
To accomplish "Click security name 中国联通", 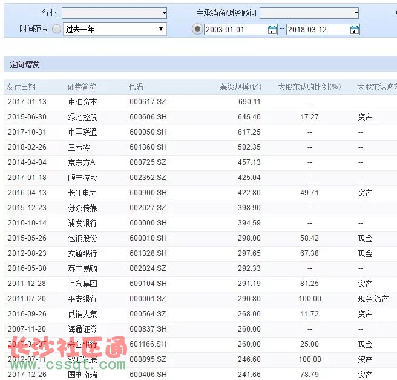I will pos(82,132).
